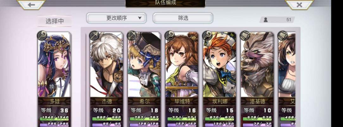Click the swirl class icon on 毕维特

169,36
